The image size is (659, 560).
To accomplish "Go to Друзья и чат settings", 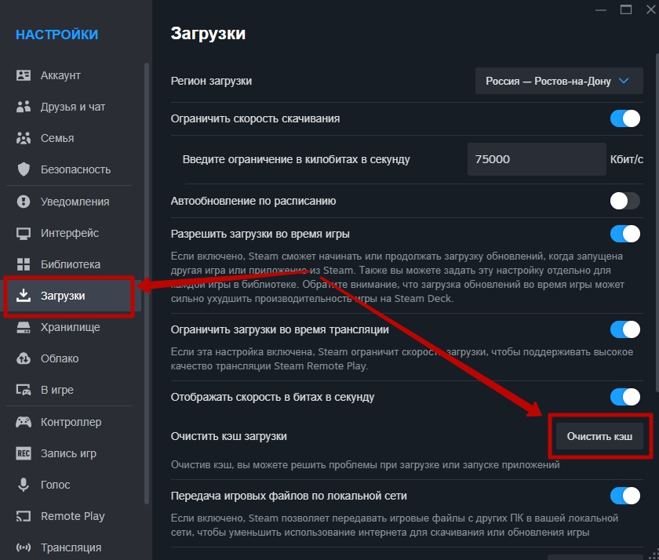I will point(69,107).
